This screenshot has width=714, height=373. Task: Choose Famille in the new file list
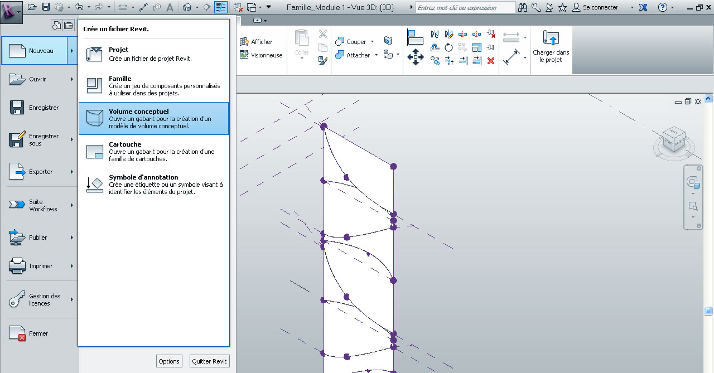tap(153, 85)
